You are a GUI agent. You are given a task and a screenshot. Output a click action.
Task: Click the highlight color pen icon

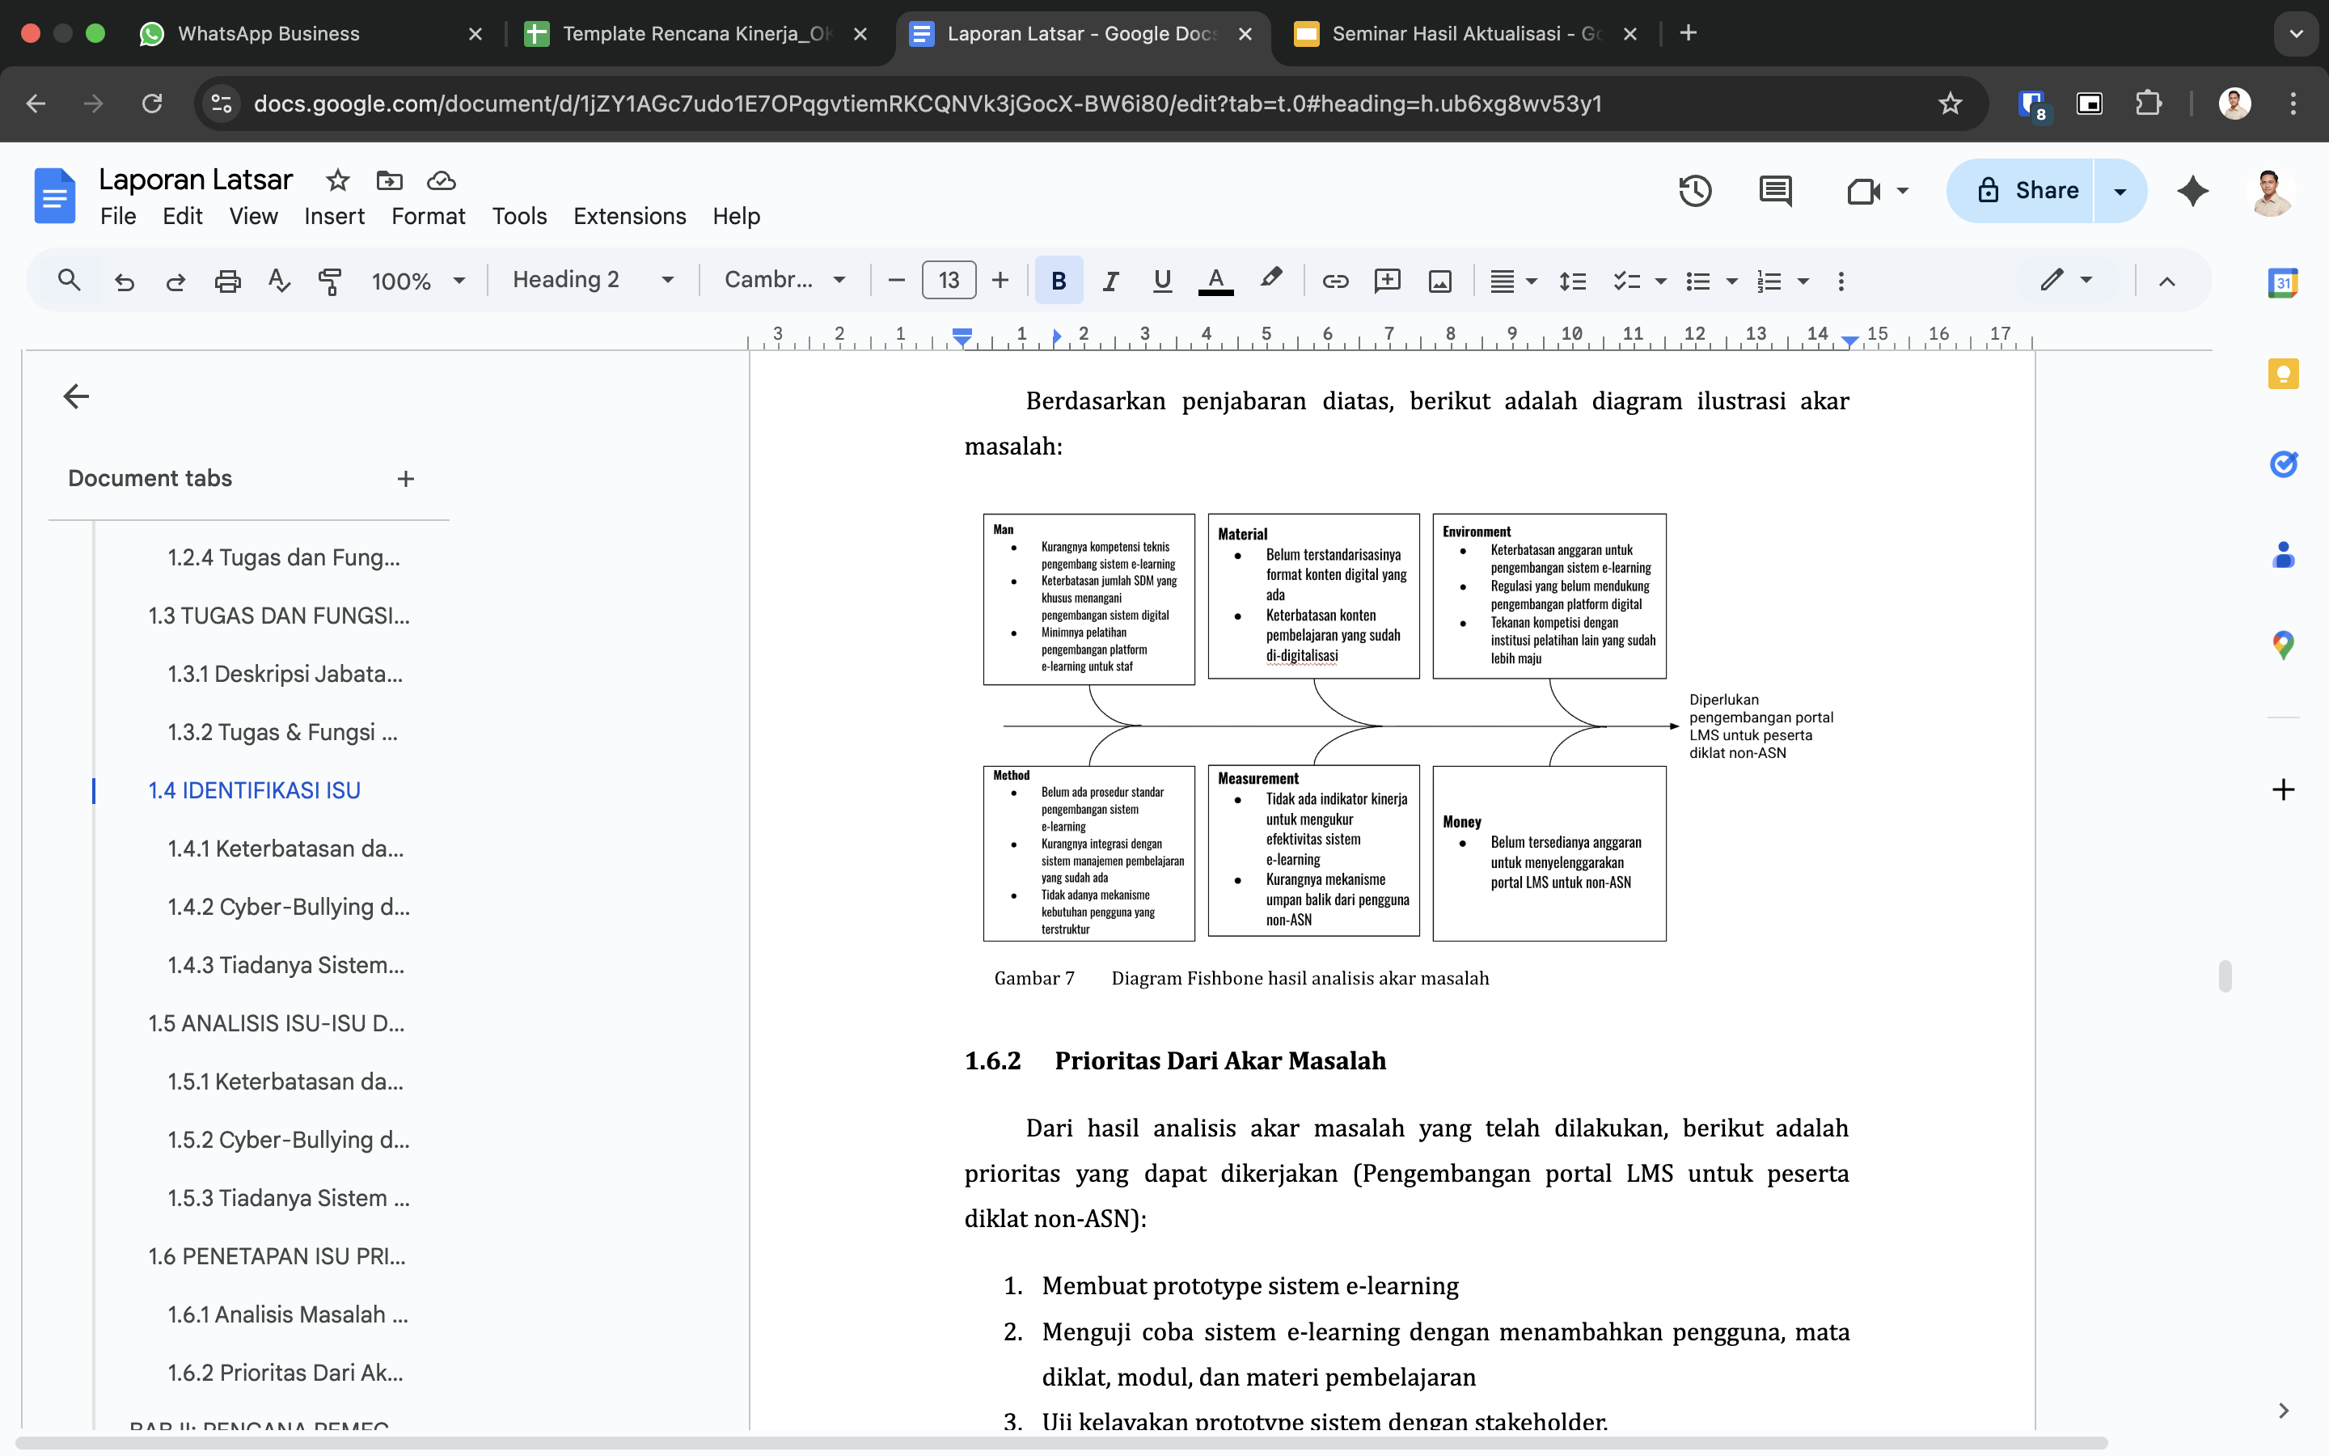[x=1270, y=278]
